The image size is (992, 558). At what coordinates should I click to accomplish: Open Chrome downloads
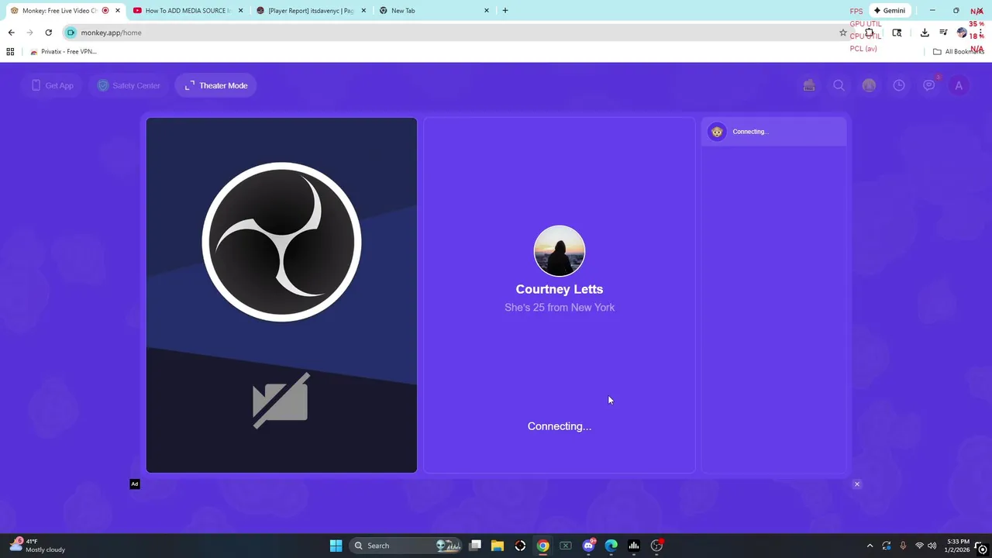(925, 33)
